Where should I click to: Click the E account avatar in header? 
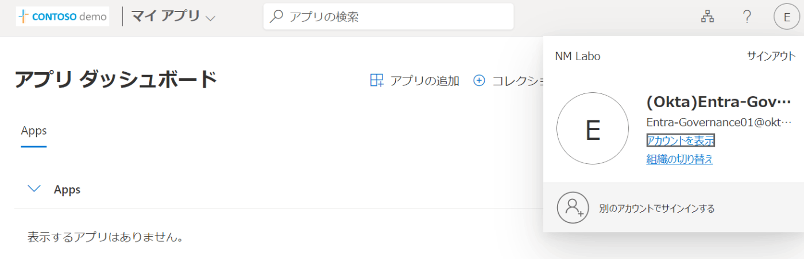click(786, 17)
